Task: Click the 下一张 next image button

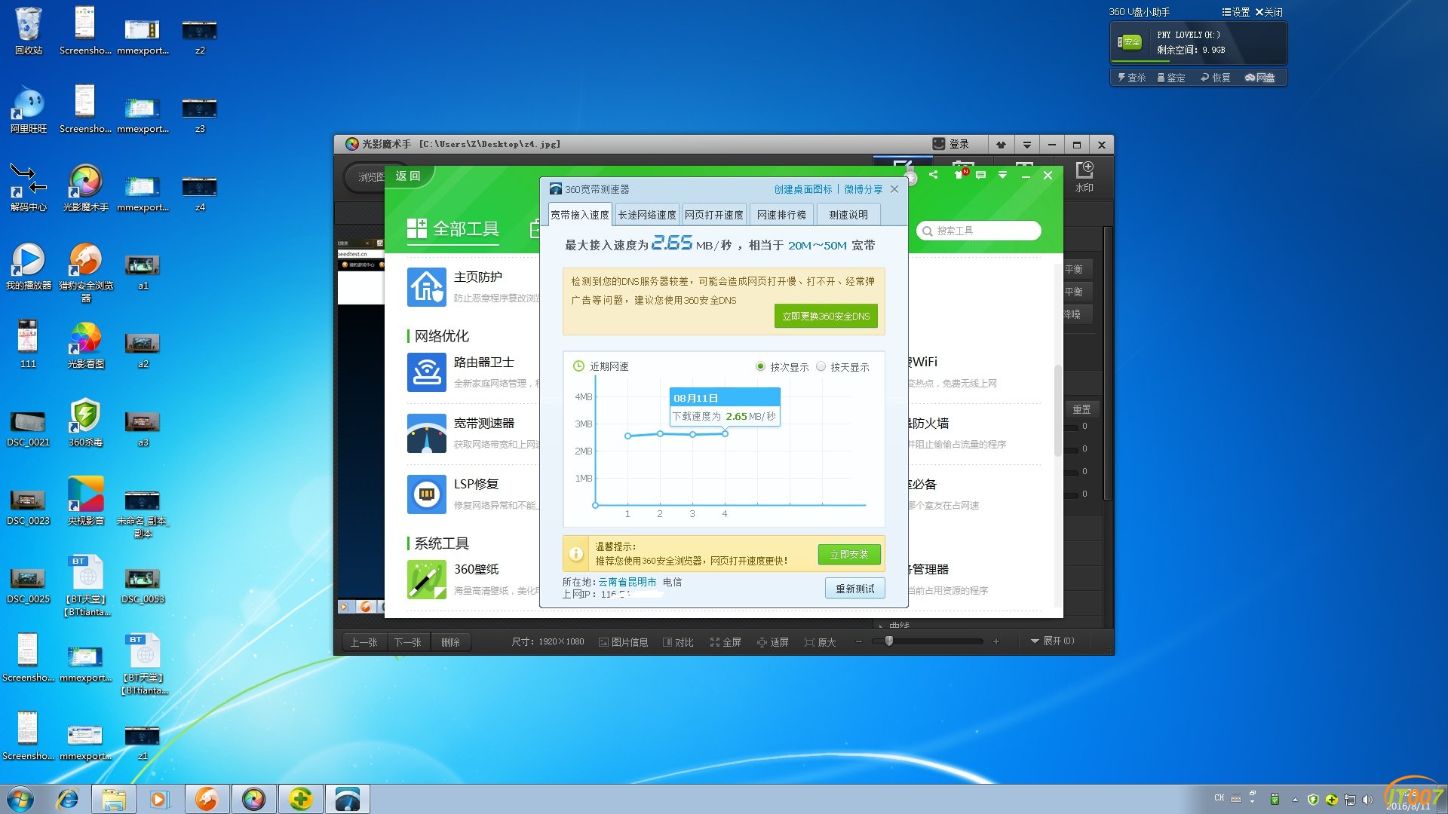Action: (x=408, y=642)
